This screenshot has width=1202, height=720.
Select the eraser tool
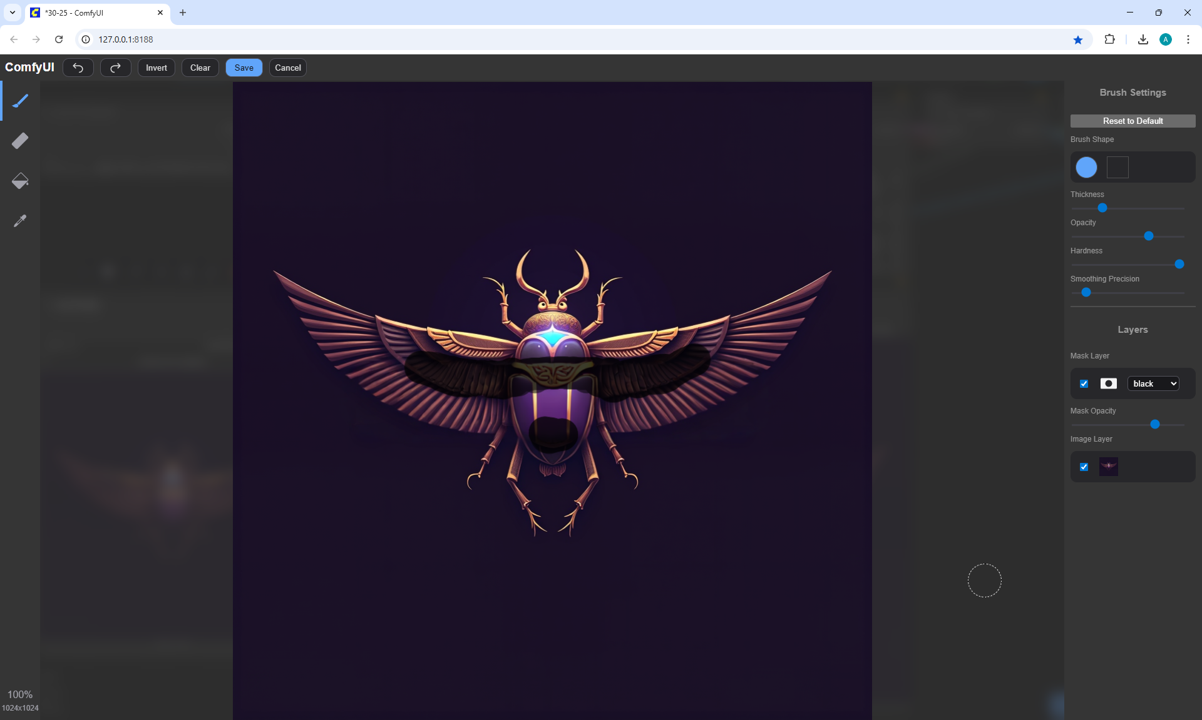pos(20,141)
